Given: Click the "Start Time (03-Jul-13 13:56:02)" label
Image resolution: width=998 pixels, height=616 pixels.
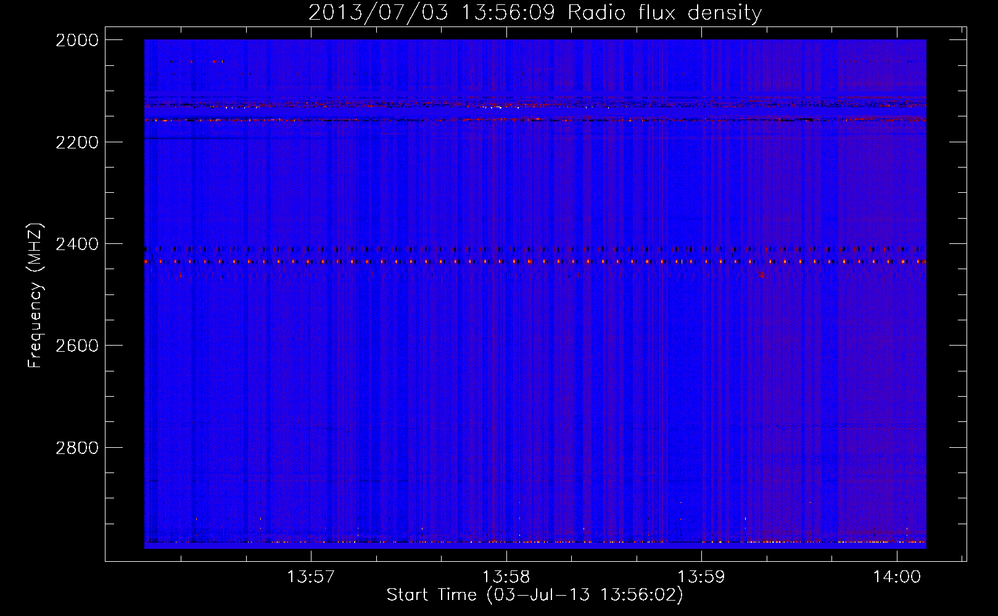Looking at the screenshot, I should (535, 595).
